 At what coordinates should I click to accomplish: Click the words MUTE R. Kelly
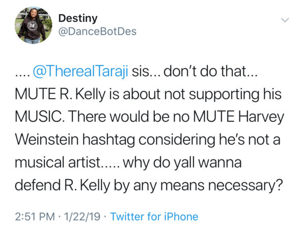(61, 94)
